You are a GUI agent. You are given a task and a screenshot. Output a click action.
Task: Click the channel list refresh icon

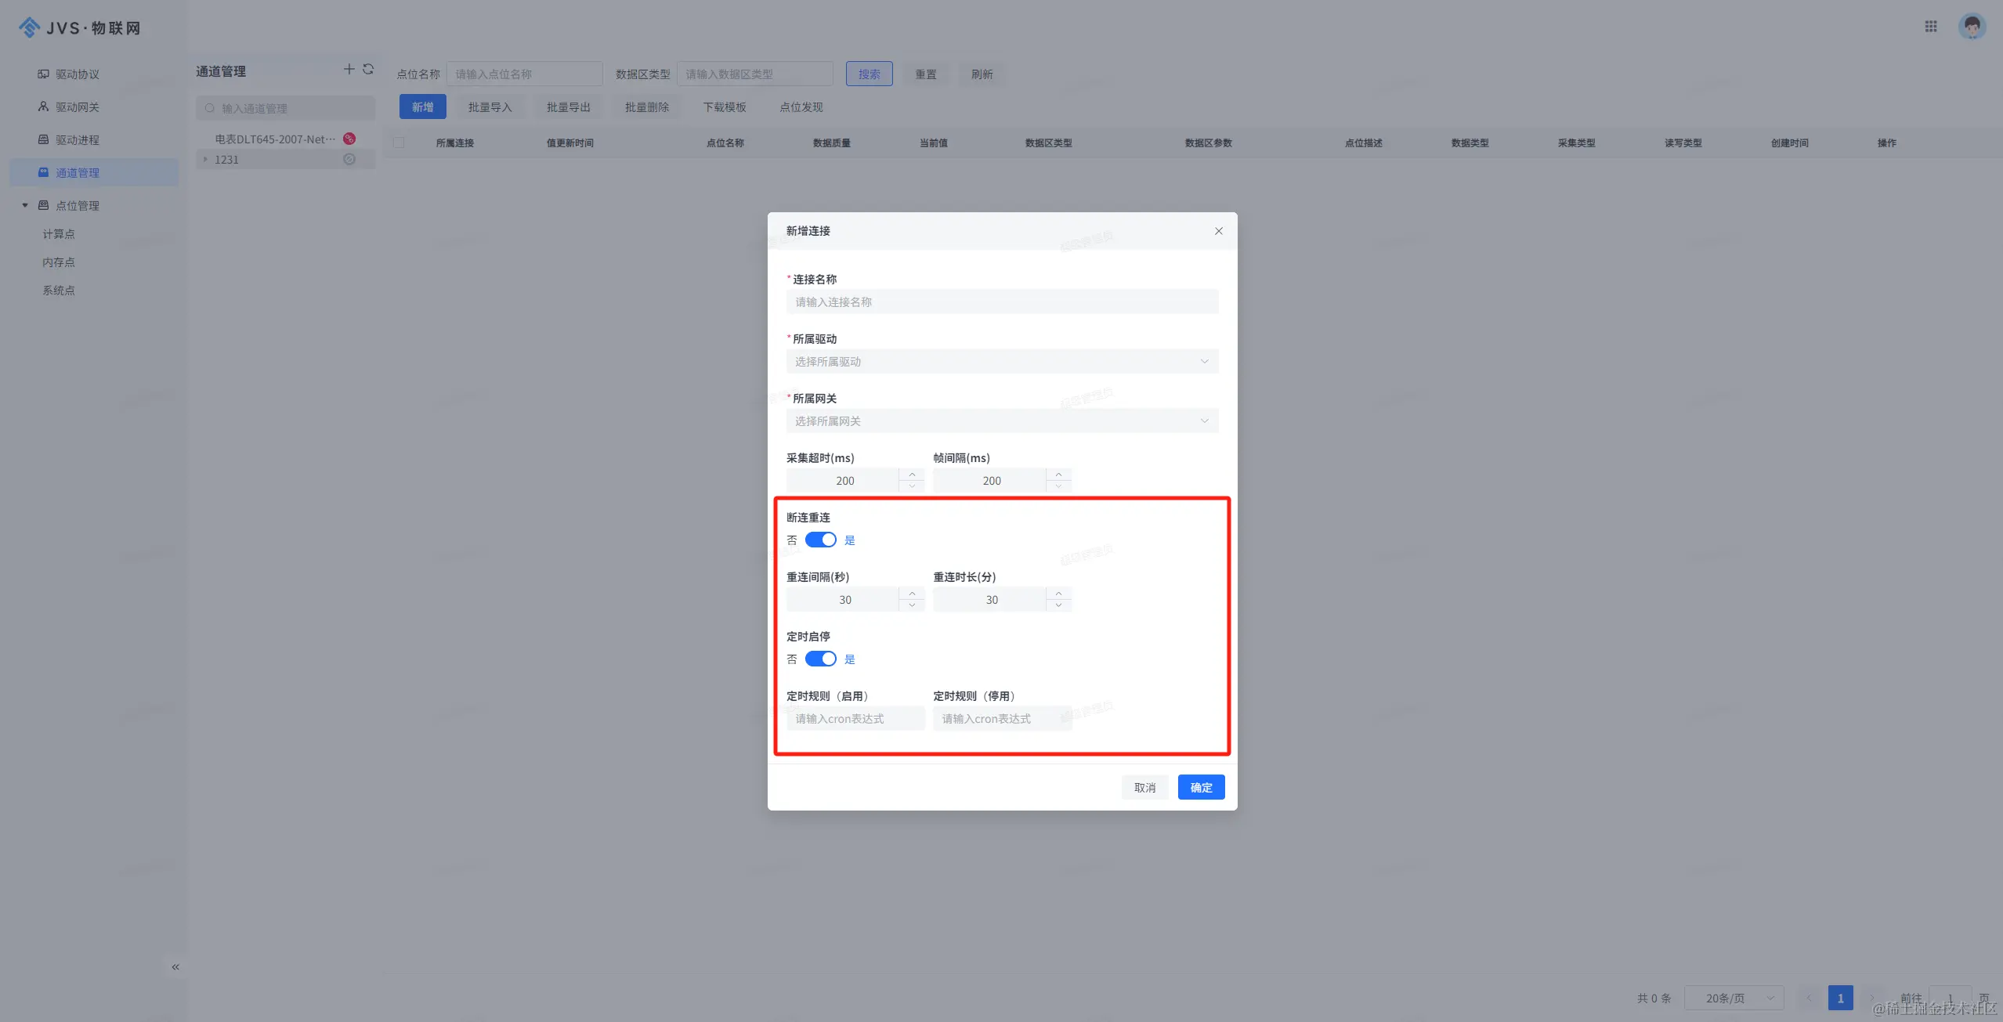pyautogui.click(x=368, y=70)
